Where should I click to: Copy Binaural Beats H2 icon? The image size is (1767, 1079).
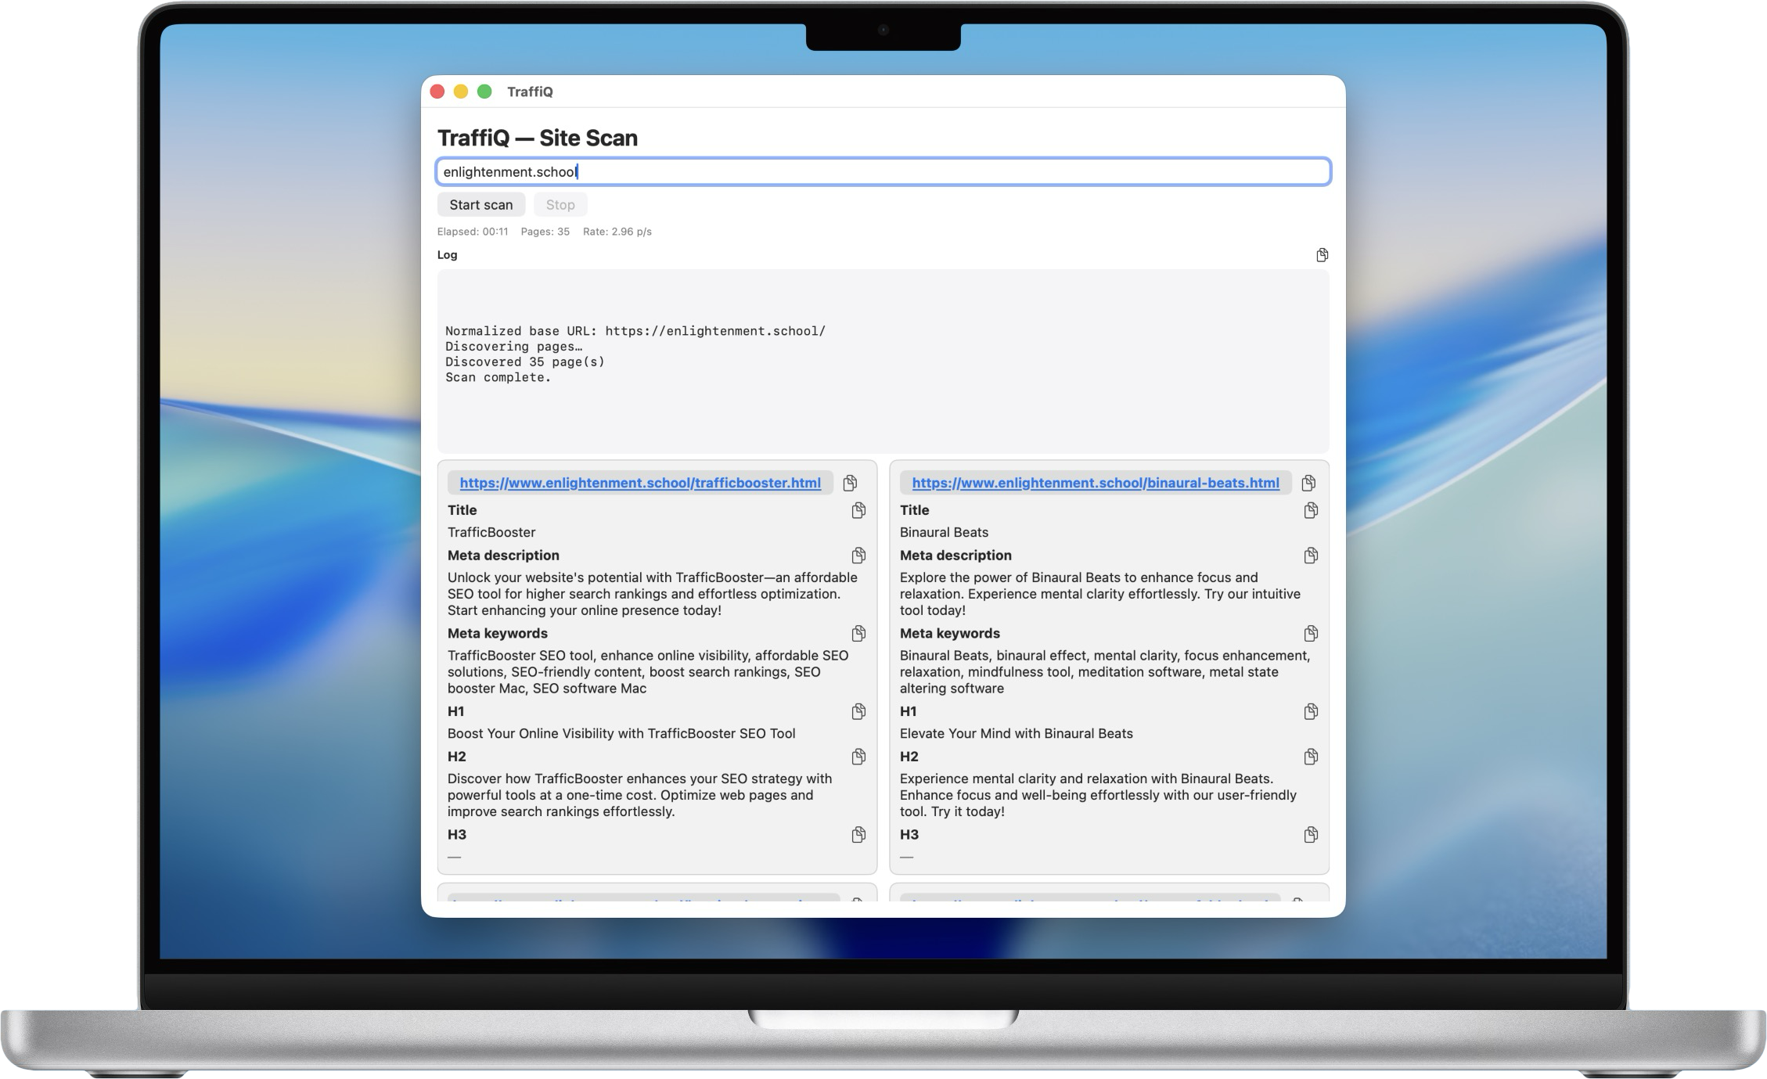tap(1311, 757)
